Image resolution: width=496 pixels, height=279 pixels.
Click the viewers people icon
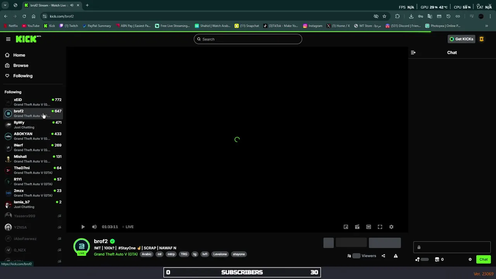[x=349, y=256]
